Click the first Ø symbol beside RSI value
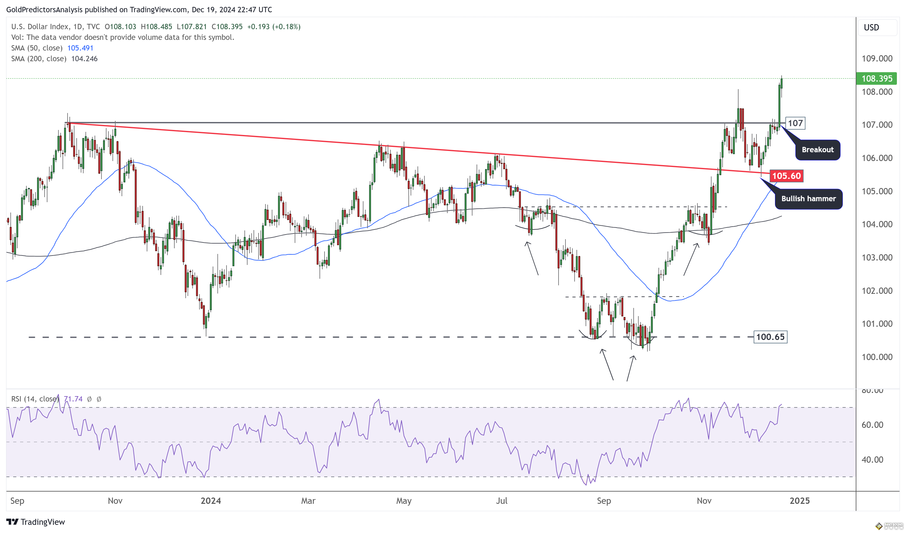906x533 pixels. tap(89, 399)
